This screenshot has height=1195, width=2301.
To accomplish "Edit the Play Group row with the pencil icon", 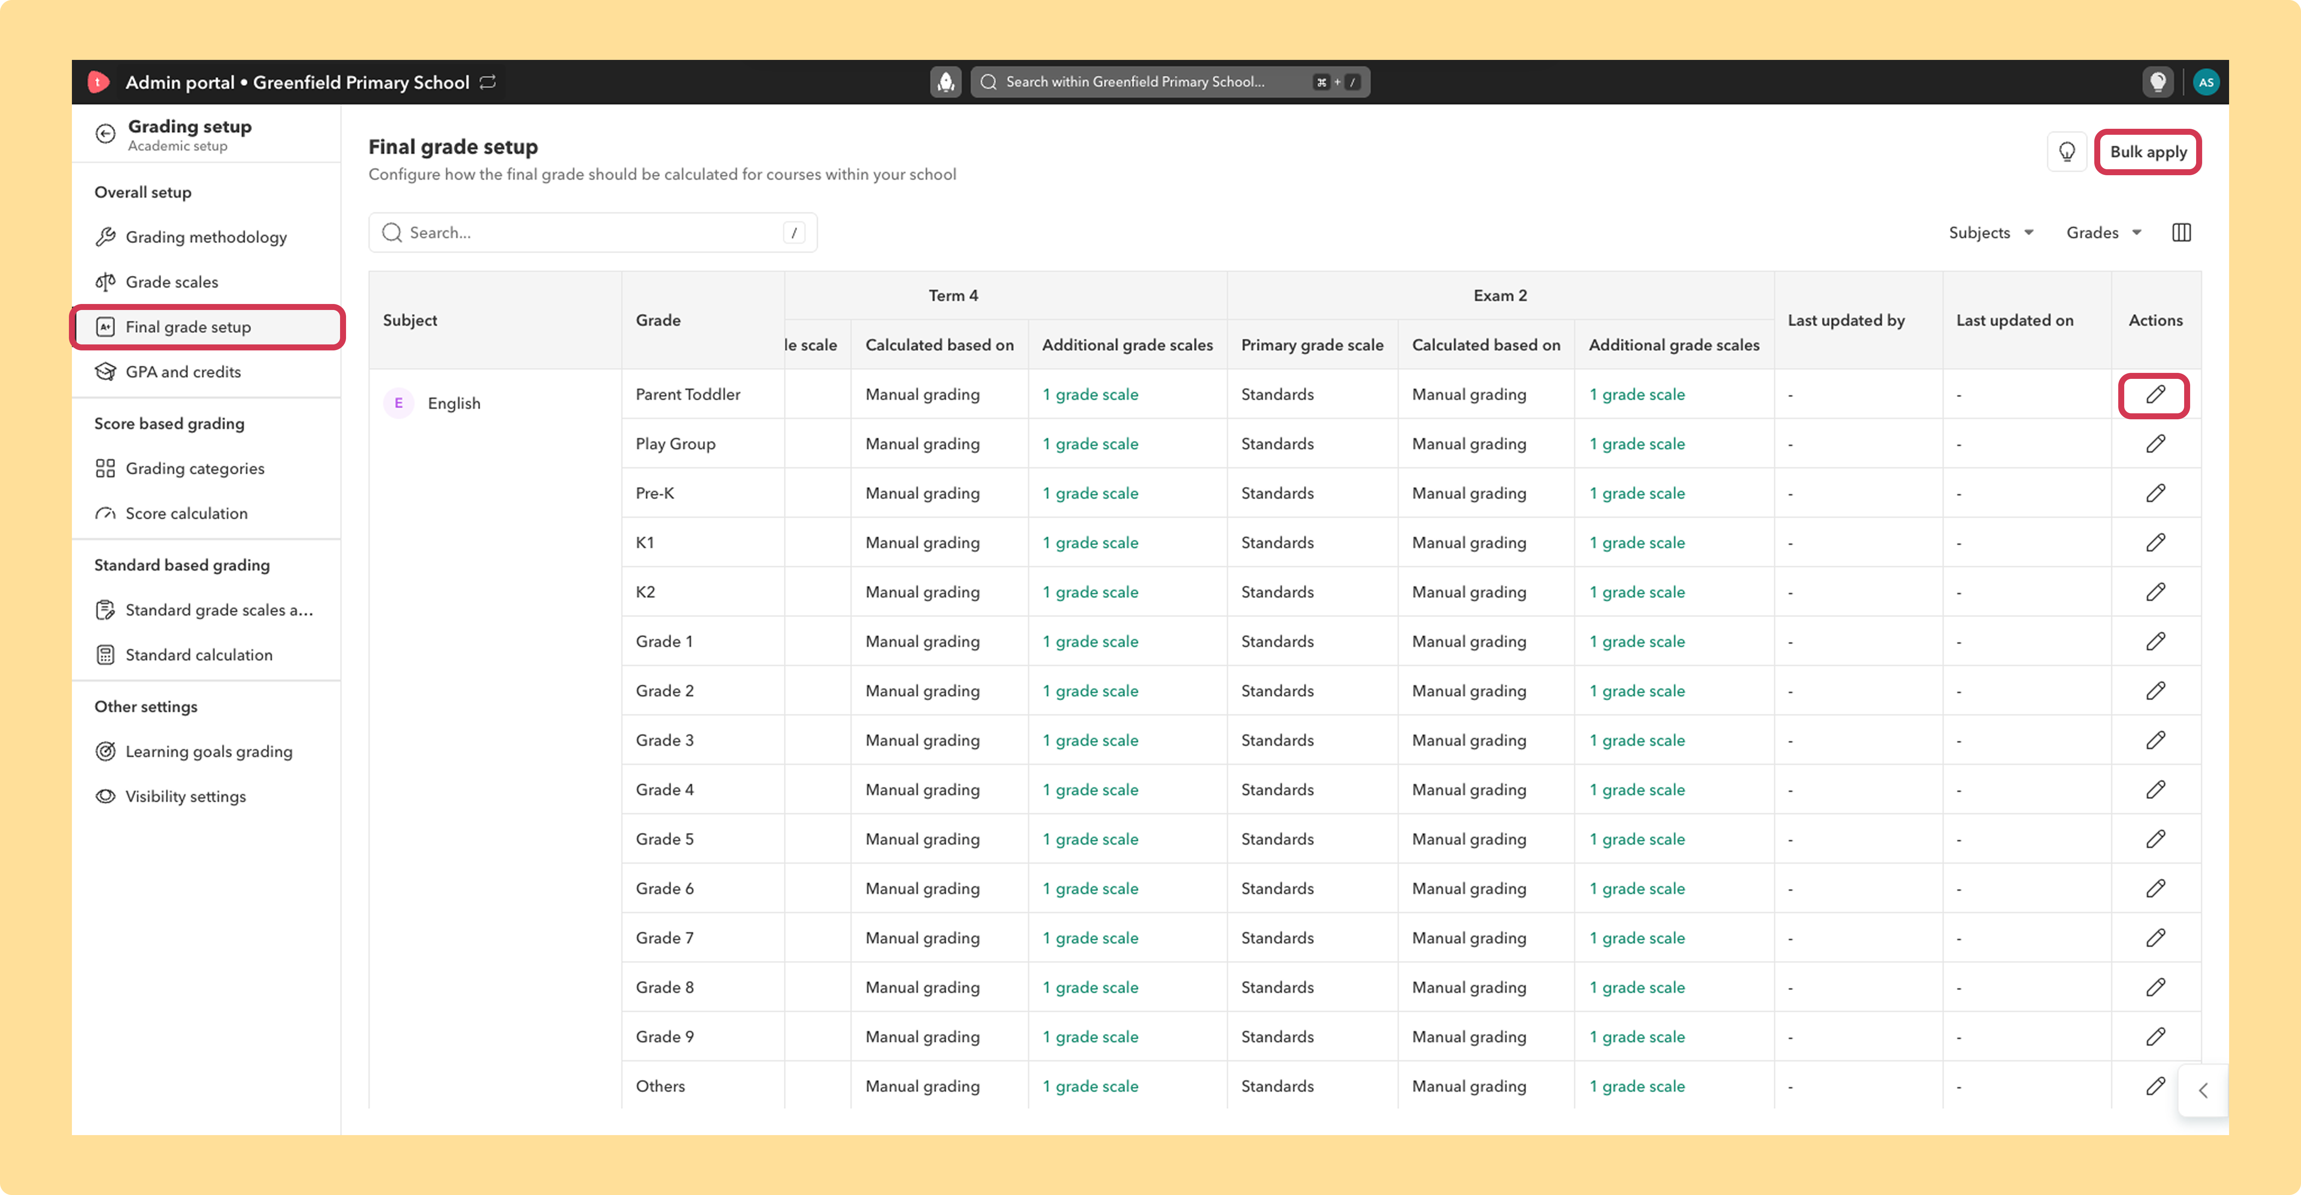I will pos(2155,444).
